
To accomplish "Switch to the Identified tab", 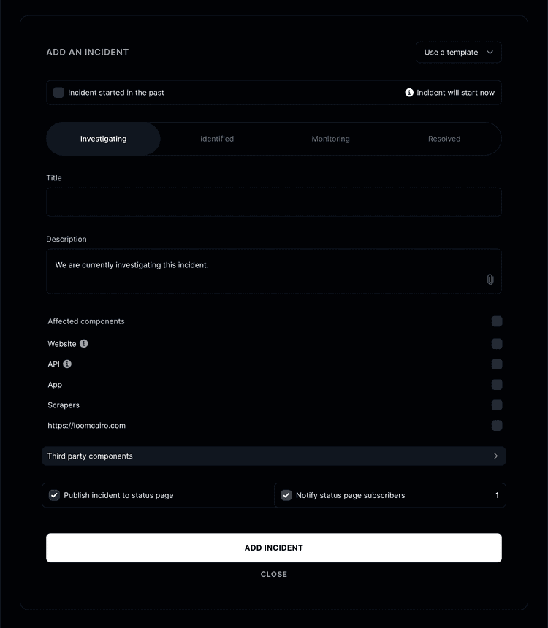I will 217,138.
